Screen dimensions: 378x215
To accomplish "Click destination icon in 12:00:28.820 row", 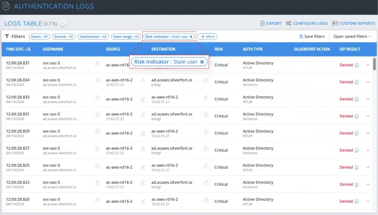I will [x=206, y=200].
